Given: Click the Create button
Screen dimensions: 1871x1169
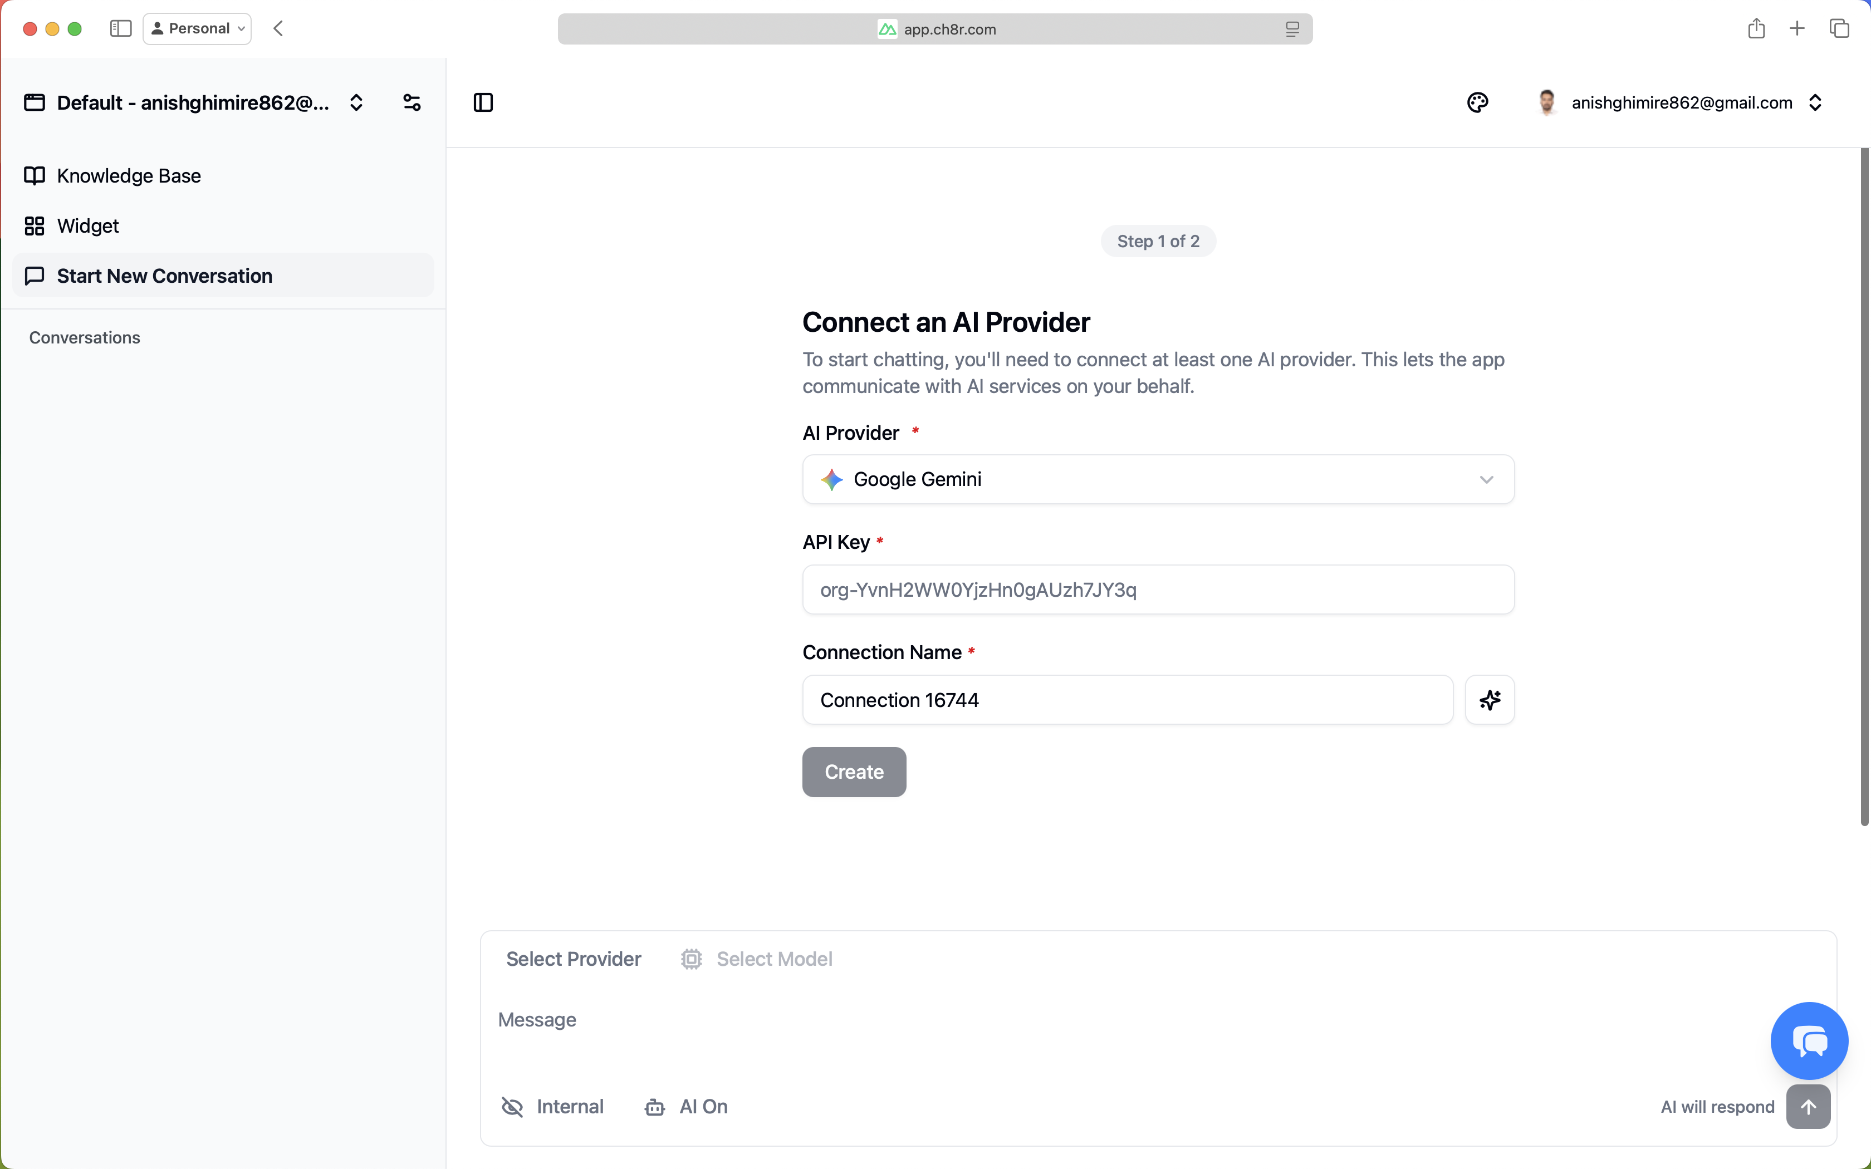Looking at the screenshot, I should pos(854,772).
